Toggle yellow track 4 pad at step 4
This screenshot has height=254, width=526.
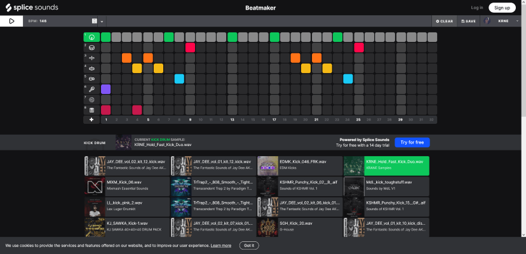point(137,69)
